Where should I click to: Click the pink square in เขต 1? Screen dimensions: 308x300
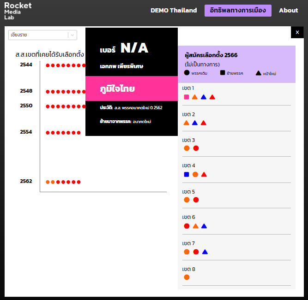tap(186, 97)
